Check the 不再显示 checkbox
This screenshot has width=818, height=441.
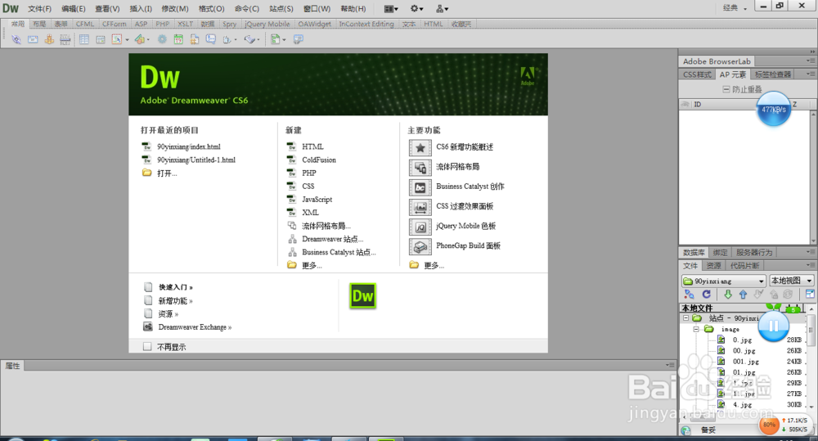point(147,347)
